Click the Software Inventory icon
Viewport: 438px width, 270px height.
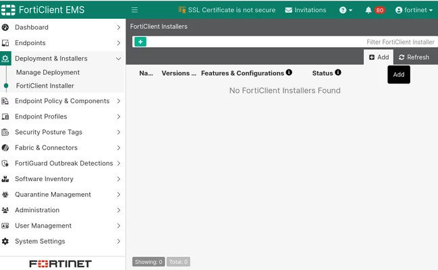click(5, 179)
